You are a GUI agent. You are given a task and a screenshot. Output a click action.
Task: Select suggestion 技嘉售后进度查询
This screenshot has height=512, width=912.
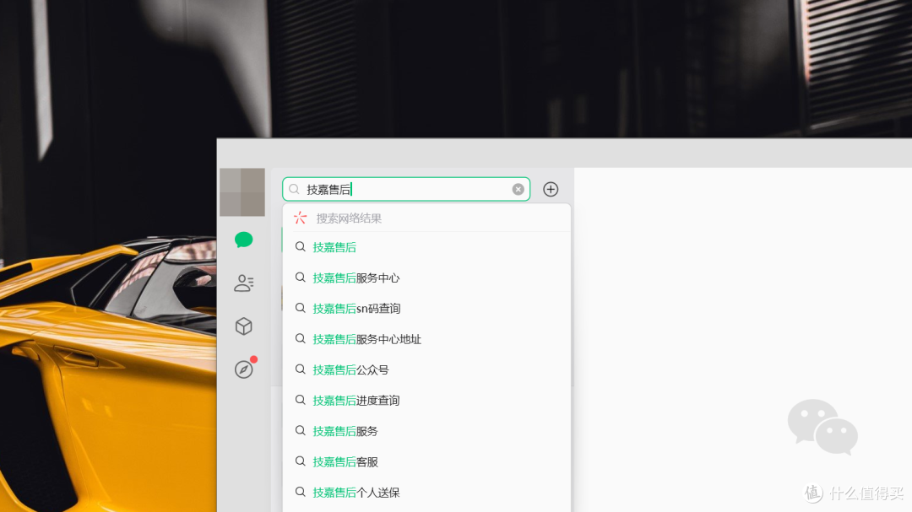pos(427,401)
